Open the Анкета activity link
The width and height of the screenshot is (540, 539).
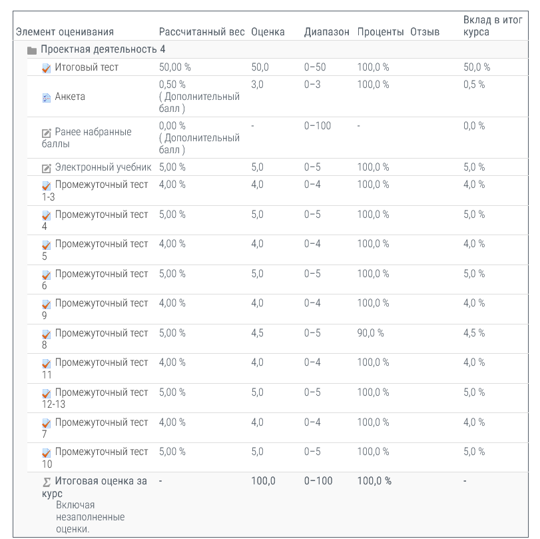70,97
